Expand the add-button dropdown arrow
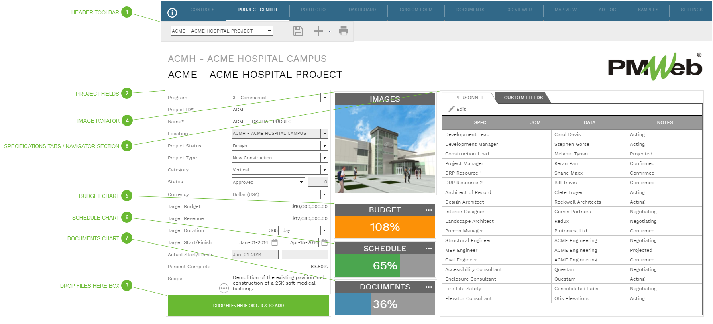The height and width of the screenshot is (324, 713). tap(330, 31)
